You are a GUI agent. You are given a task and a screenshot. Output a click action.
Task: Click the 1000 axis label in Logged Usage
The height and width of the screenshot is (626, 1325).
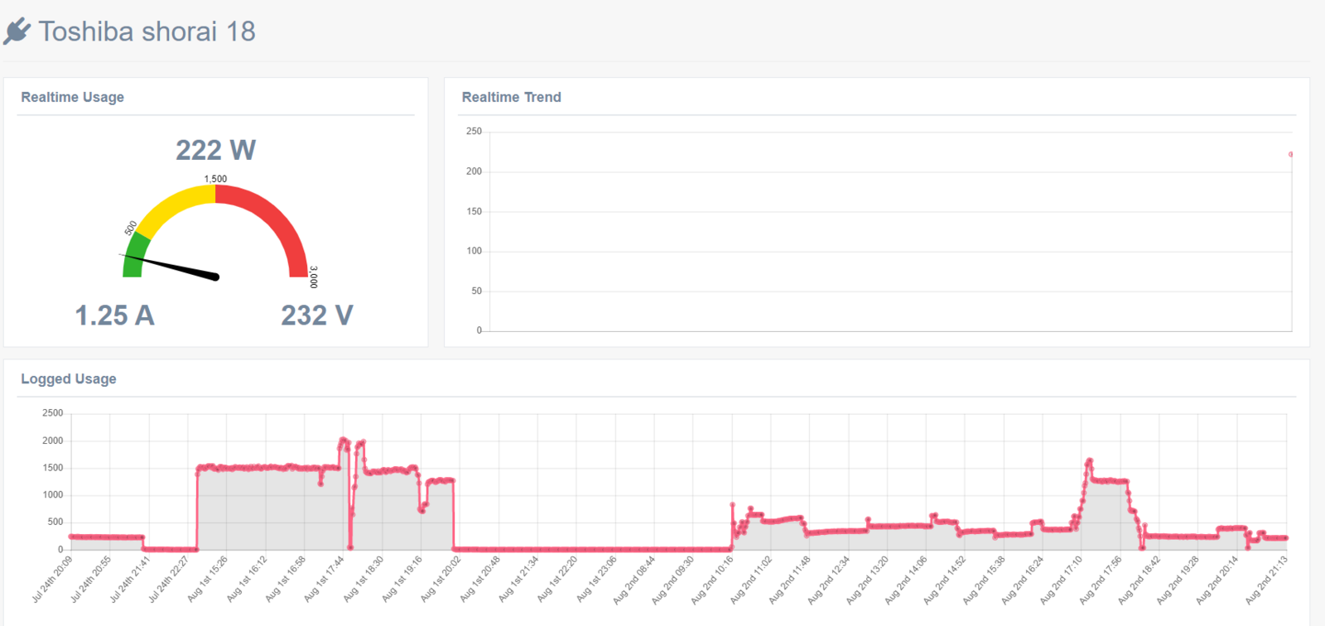[53, 494]
